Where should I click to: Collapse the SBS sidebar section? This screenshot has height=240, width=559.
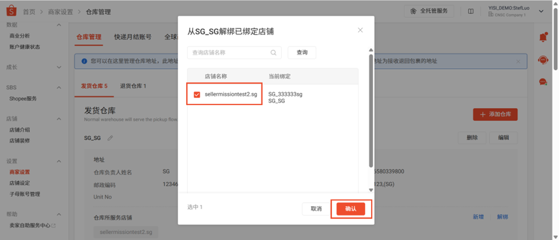point(59,87)
